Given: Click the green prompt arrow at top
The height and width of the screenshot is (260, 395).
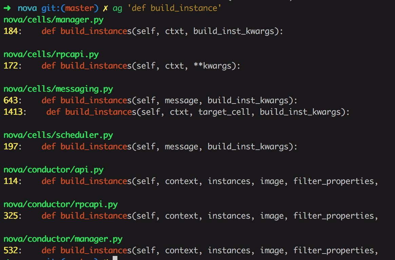Looking at the screenshot, I should point(7,8).
